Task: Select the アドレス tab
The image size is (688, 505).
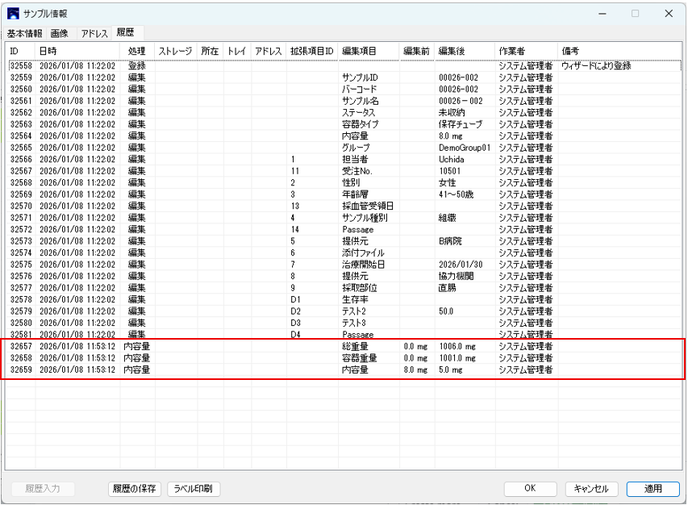Action: click(94, 33)
